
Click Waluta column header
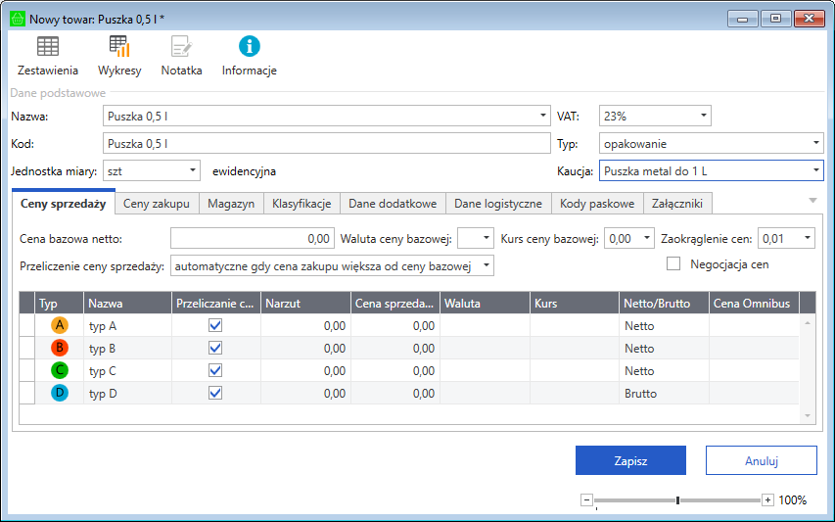[x=485, y=303]
